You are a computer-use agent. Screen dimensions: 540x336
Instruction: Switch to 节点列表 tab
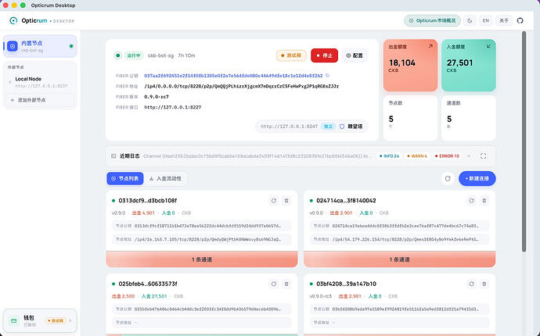click(x=125, y=178)
